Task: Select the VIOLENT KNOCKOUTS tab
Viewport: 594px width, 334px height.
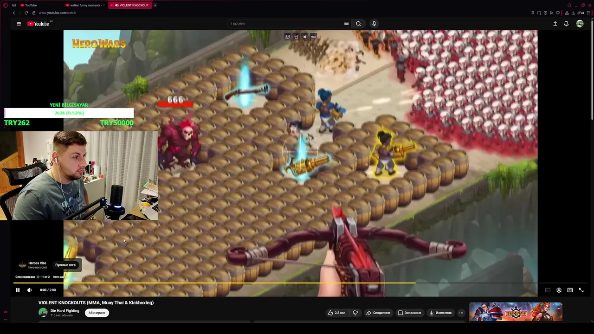Action: (x=130, y=5)
